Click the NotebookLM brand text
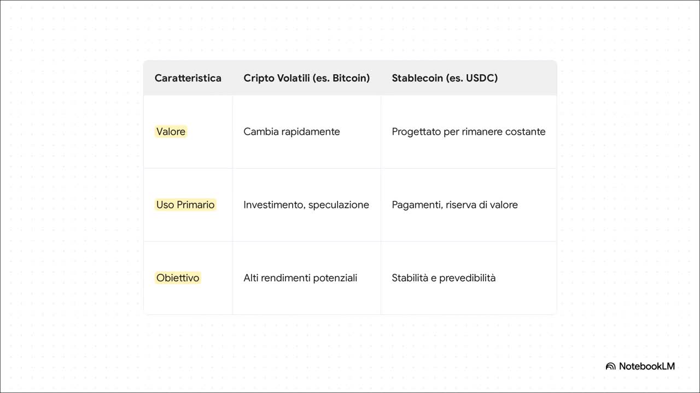 [647, 366]
